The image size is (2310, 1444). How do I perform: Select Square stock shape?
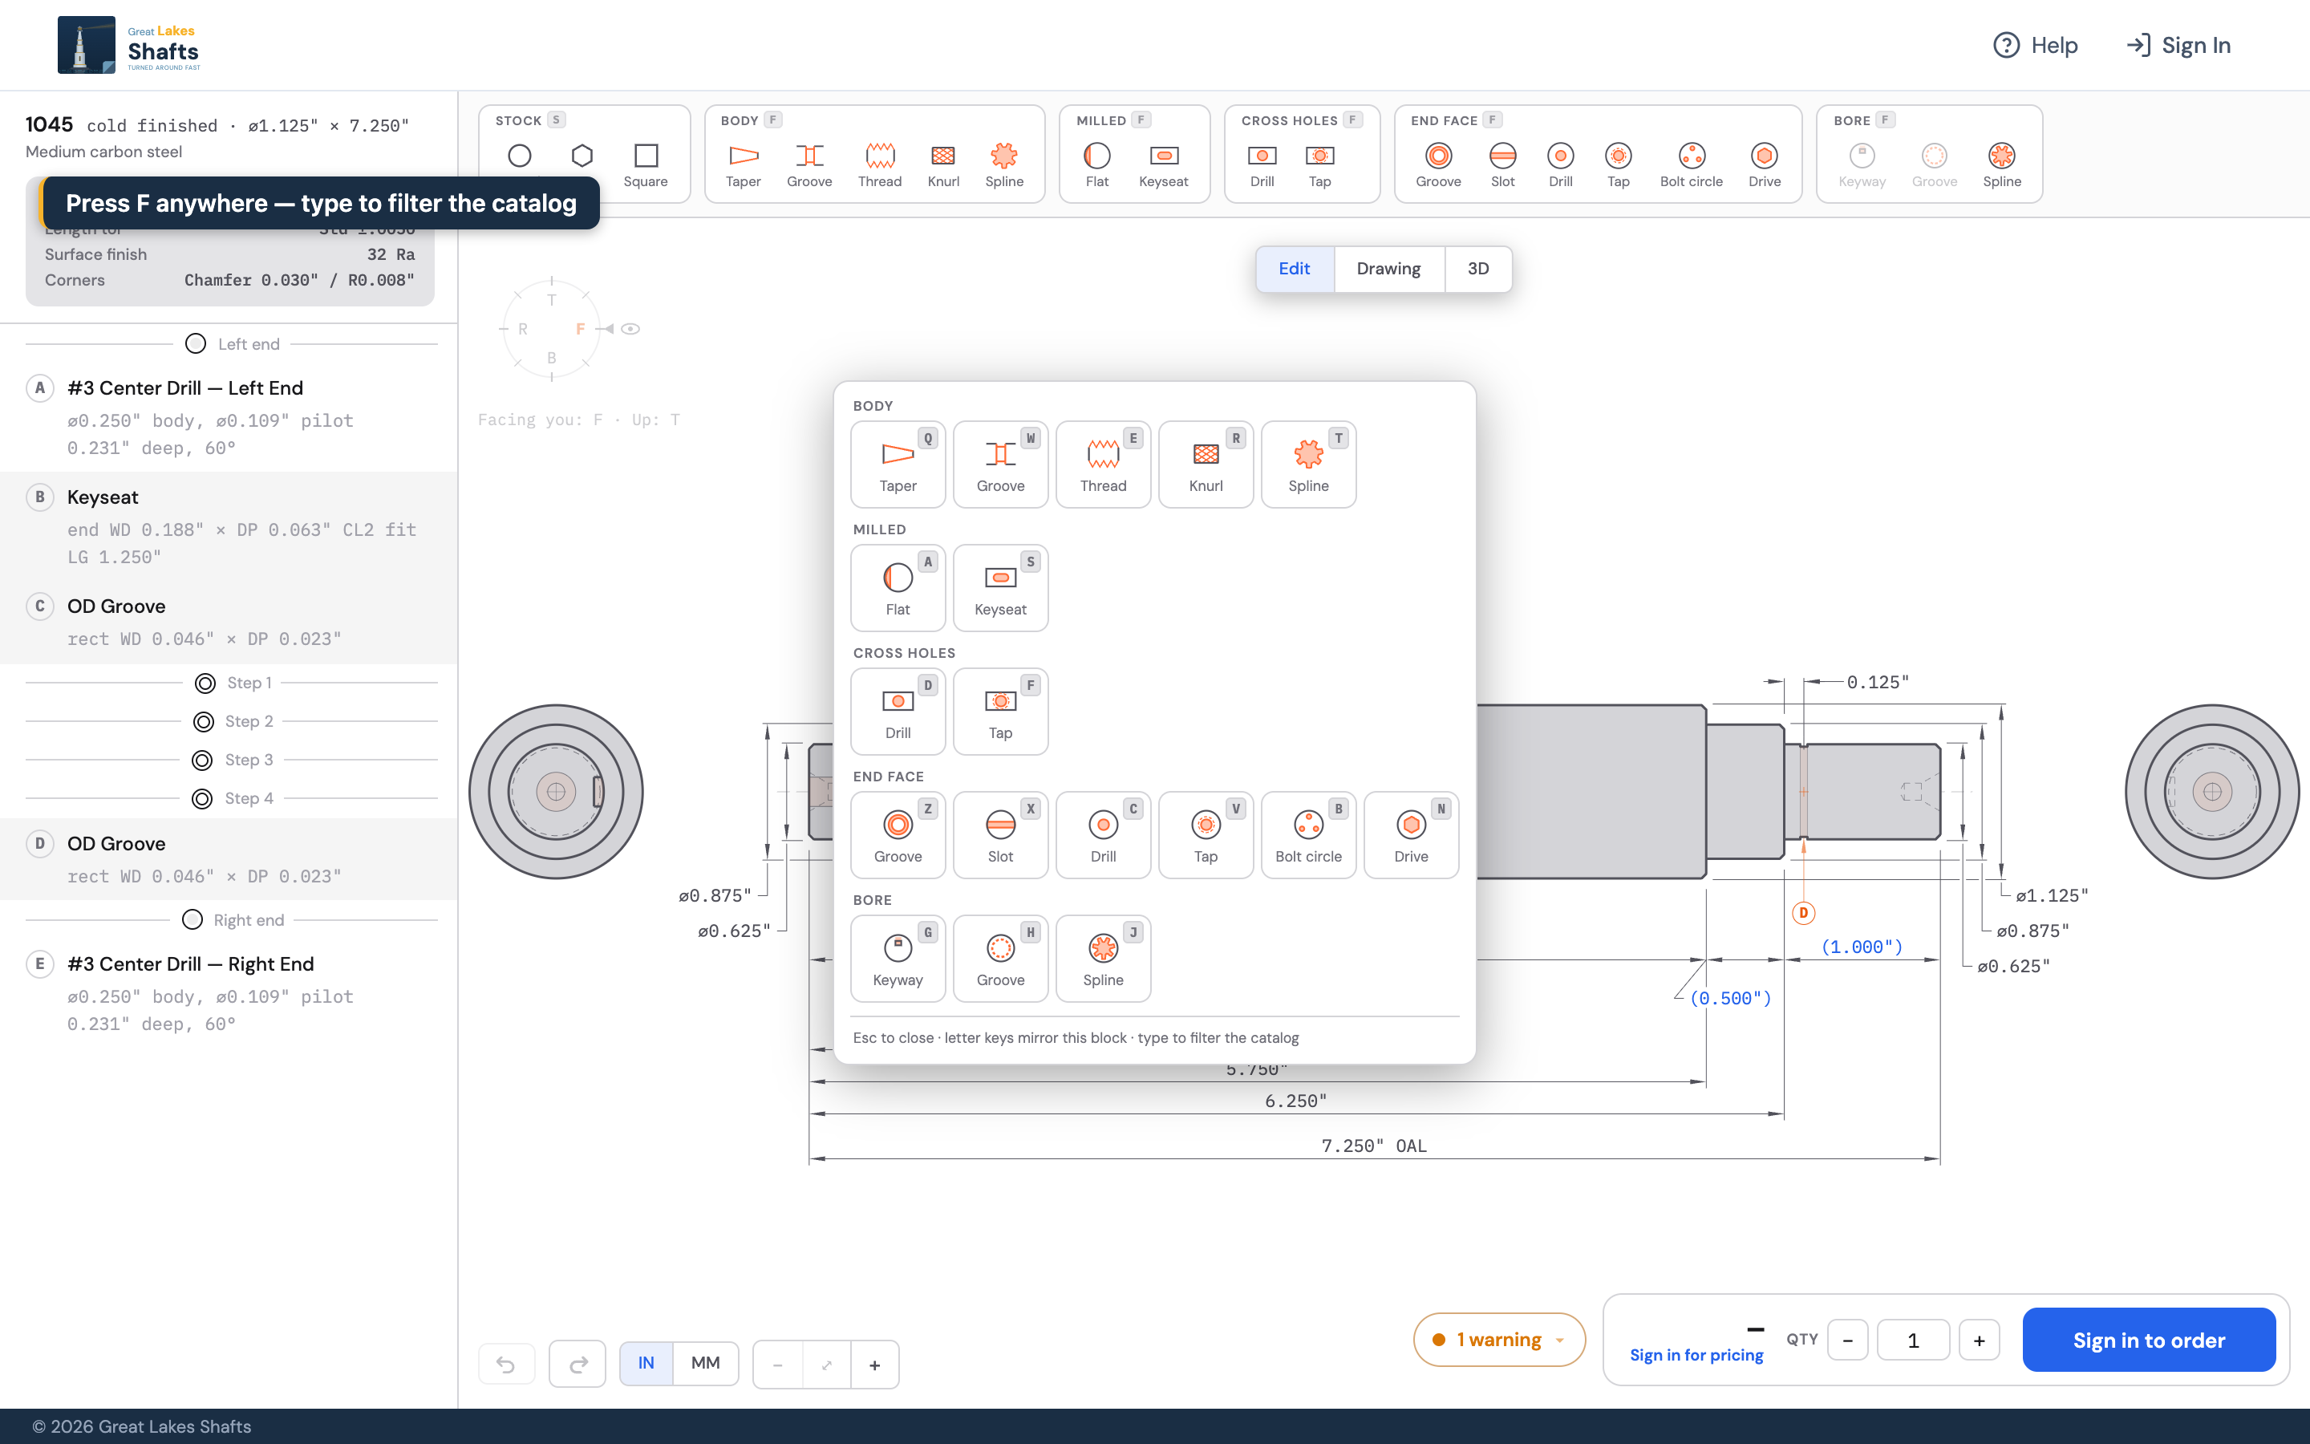click(645, 165)
